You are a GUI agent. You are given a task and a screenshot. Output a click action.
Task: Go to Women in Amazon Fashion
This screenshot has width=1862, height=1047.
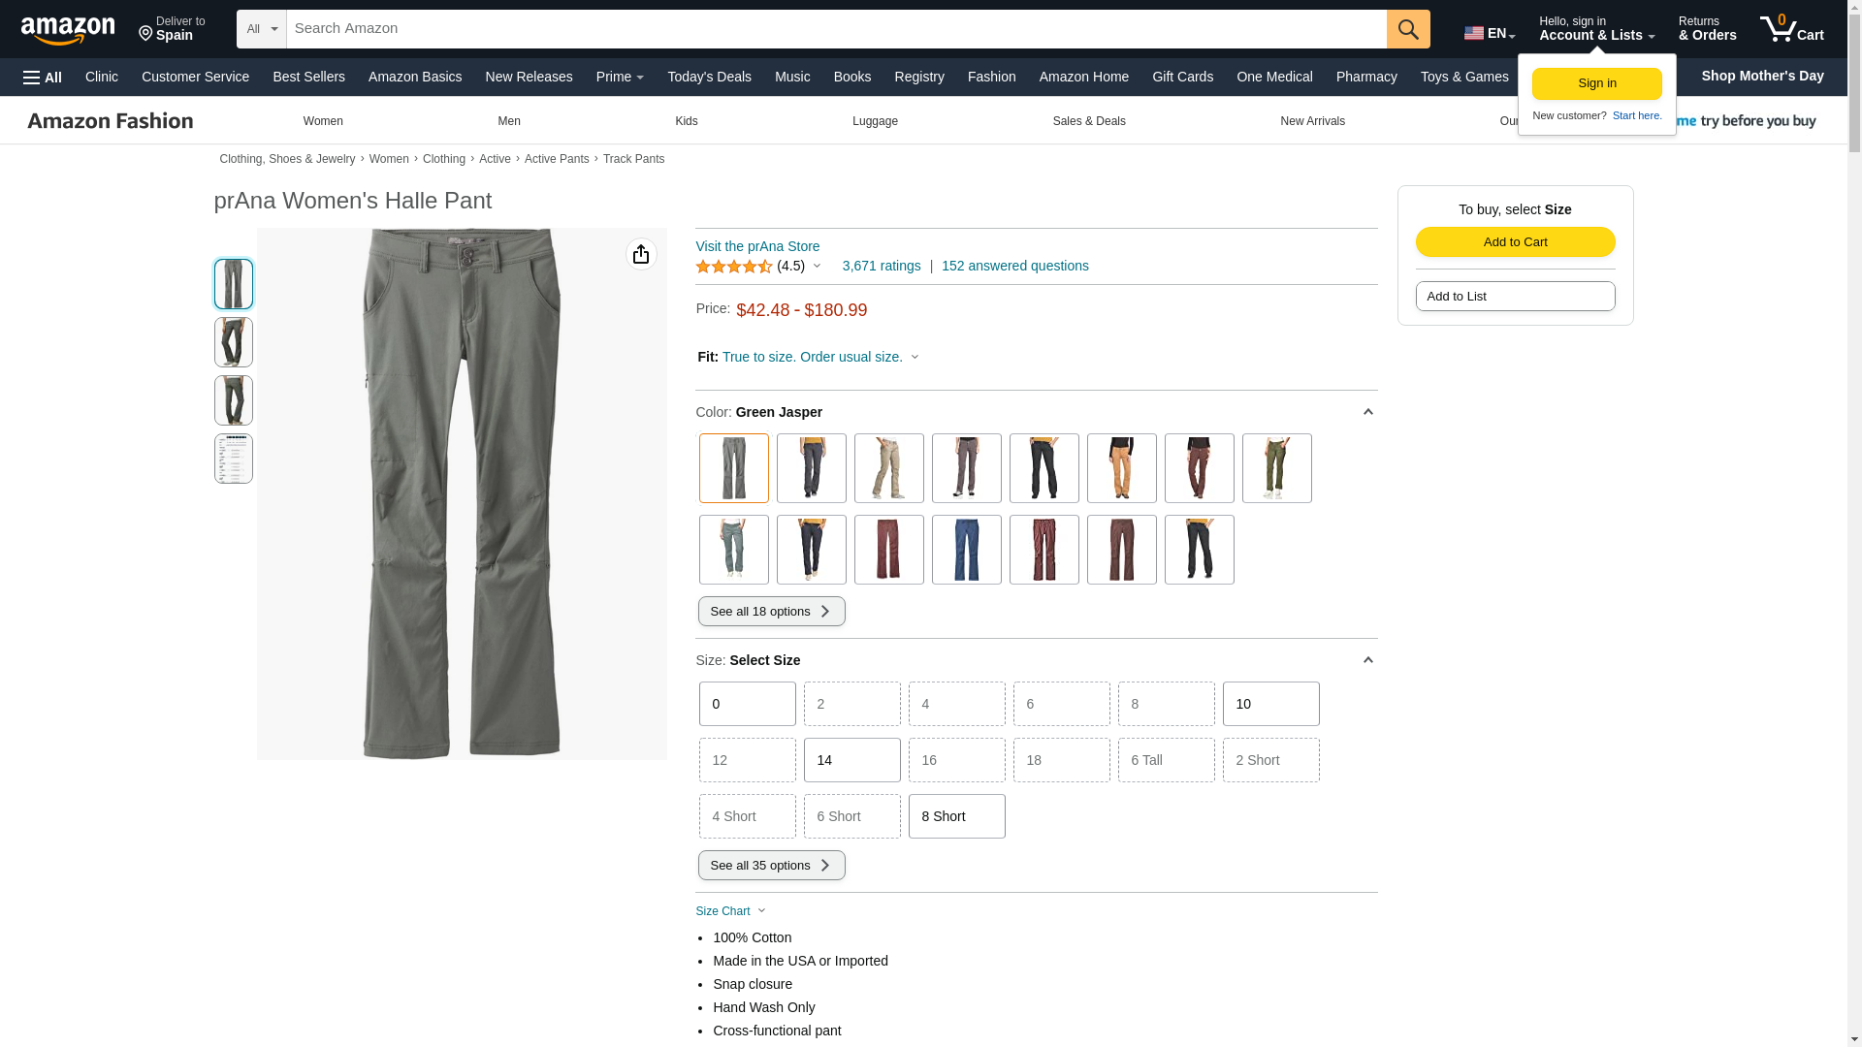pos(323,121)
